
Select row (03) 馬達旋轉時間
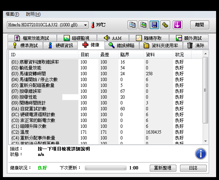[106, 74]
